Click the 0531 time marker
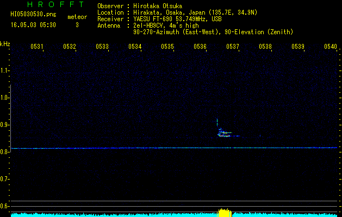The height and width of the screenshot is (217, 342). pyautogui.click(x=36, y=46)
